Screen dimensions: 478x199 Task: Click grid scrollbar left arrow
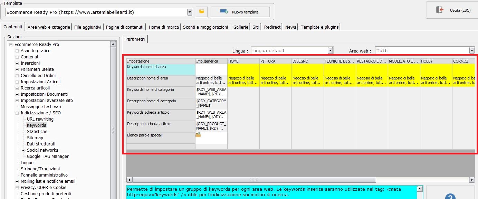coord(130,180)
